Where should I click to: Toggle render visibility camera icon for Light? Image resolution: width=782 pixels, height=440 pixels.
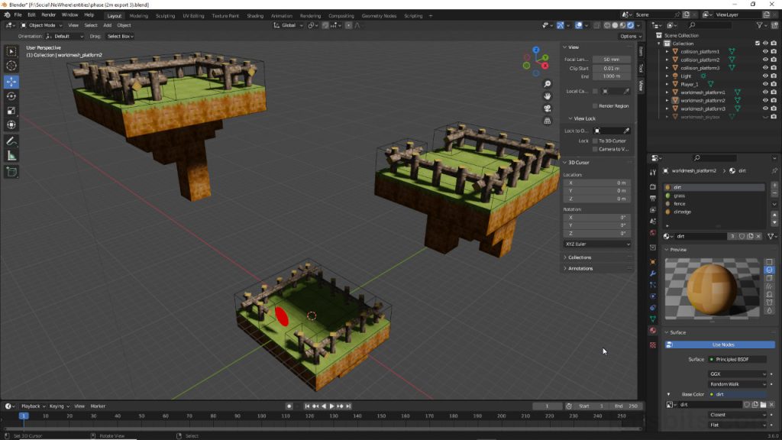coord(774,76)
